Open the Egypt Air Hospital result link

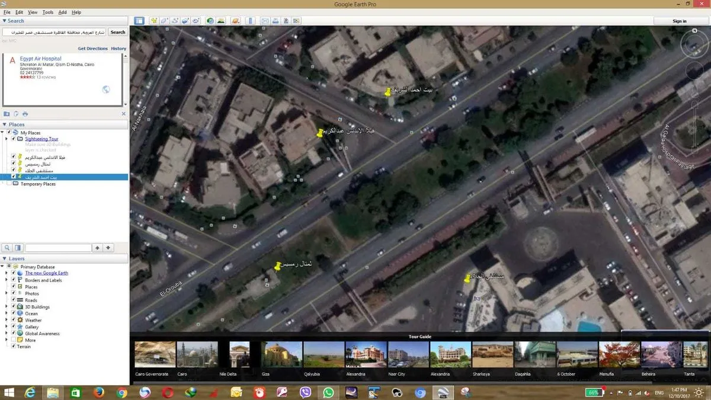[41, 59]
